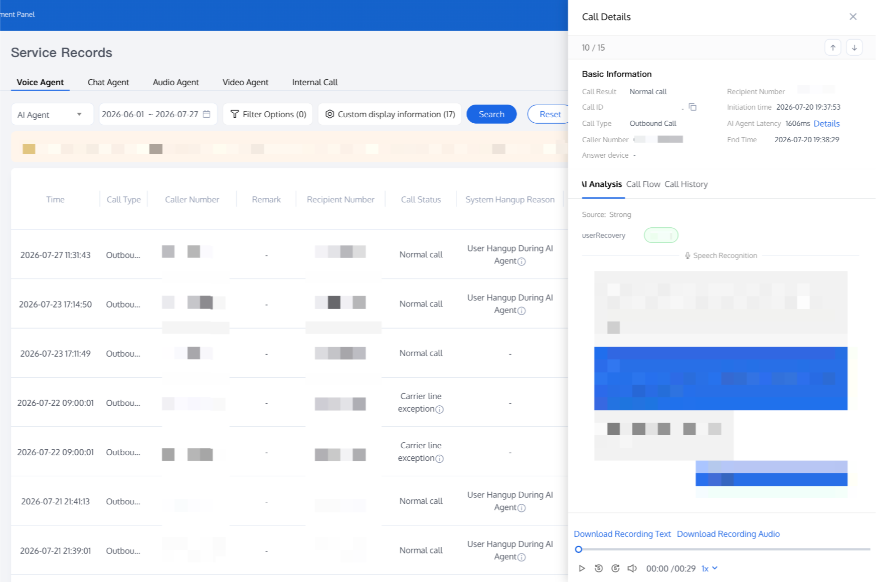This screenshot has height=582, width=876.
Task: Click info icon on first 09:00:01 carrier exception
Action: [x=439, y=409]
